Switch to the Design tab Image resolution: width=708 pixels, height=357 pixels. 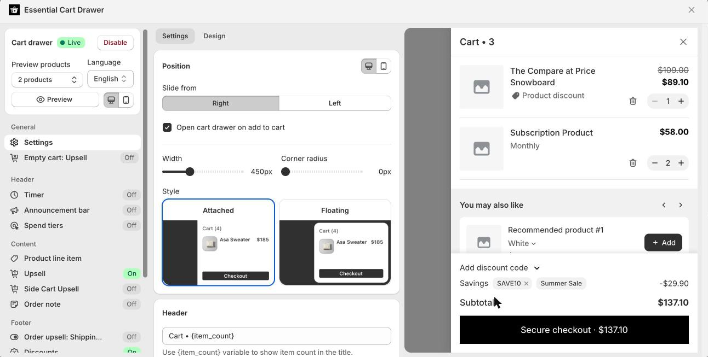pyautogui.click(x=214, y=36)
